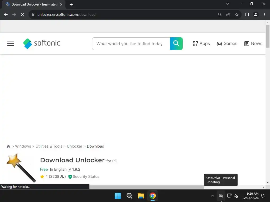Stop loading the page
This screenshot has width=270, height=202.
pos(23,15)
